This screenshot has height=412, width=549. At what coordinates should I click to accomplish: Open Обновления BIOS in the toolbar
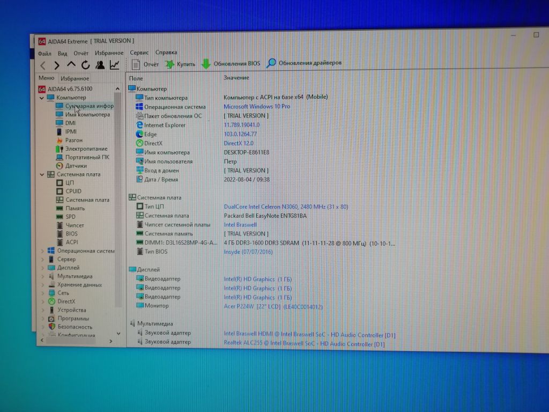[231, 63]
